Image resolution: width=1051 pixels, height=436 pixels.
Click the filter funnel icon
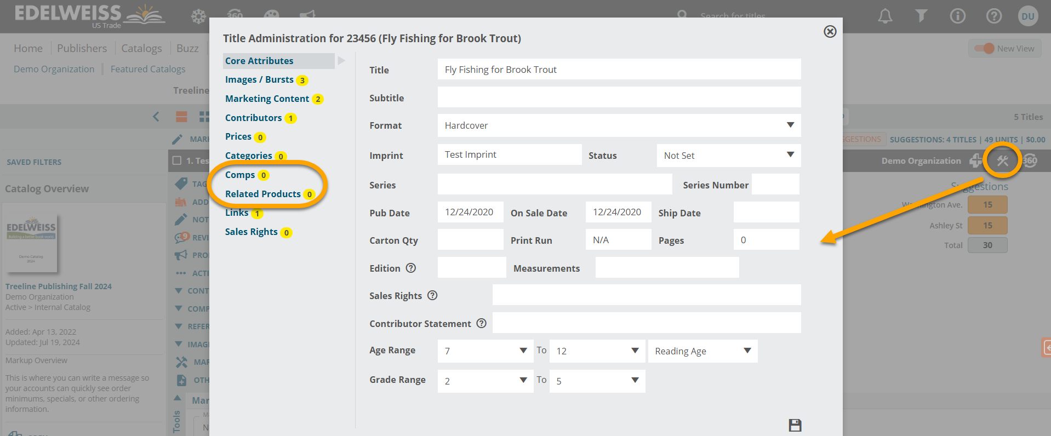(921, 16)
